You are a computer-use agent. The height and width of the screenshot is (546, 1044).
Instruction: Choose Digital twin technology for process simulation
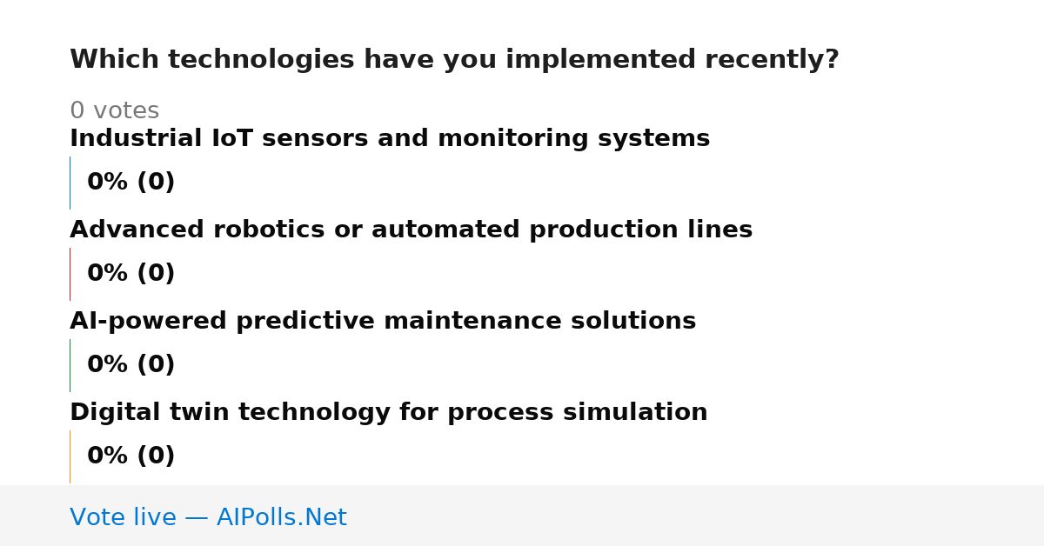pos(389,413)
